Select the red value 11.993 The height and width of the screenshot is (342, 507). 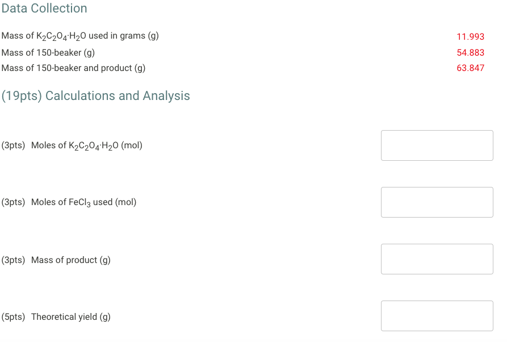(x=470, y=36)
